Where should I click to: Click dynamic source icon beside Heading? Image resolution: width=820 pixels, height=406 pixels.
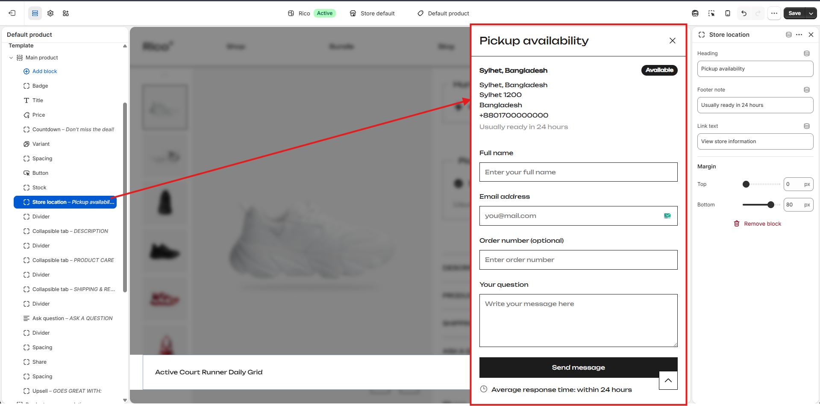(807, 53)
